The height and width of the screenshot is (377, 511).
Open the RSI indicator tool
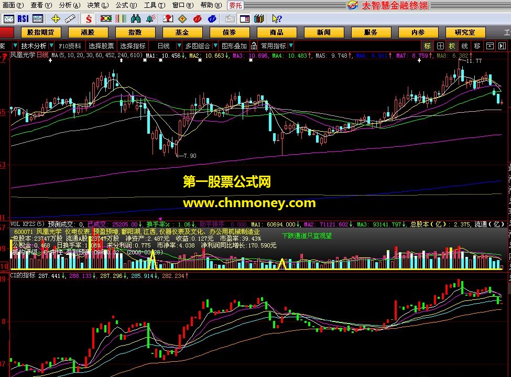click(x=23, y=19)
